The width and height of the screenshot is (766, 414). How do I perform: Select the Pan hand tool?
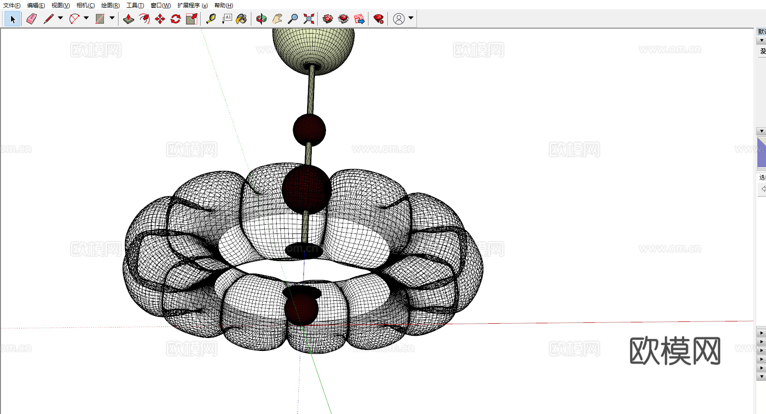(x=277, y=19)
